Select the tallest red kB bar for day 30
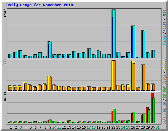 (152, 108)
